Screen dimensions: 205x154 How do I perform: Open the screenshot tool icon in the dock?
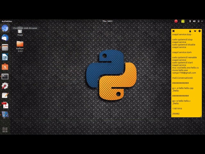pyautogui.click(x=5, y=114)
